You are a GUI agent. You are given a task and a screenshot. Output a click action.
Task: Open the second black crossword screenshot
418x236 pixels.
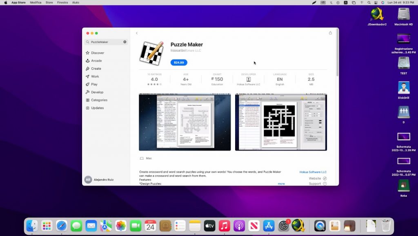click(x=281, y=122)
